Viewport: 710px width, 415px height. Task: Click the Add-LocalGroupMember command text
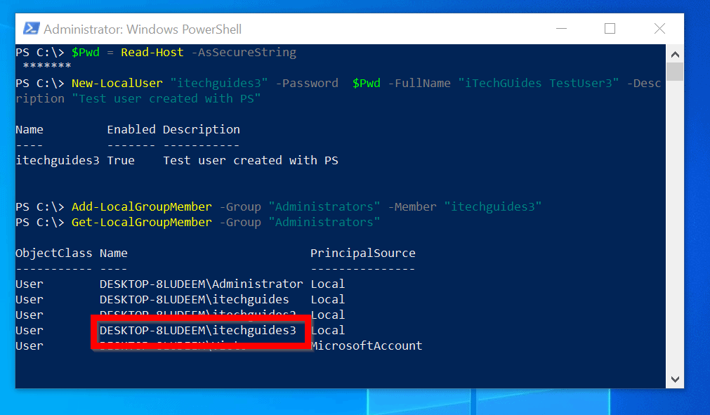(x=141, y=206)
